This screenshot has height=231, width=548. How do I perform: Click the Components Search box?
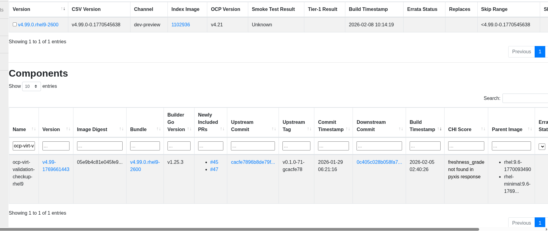pyautogui.click(x=525, y=98)
